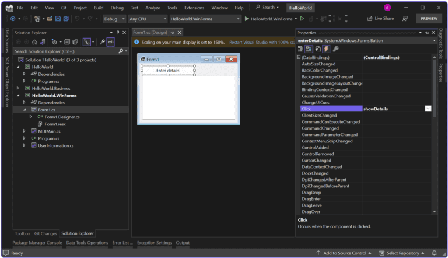Show Property Pages wrench icon in Properties
Screen dimensions: 448x258
coord(336,49)
